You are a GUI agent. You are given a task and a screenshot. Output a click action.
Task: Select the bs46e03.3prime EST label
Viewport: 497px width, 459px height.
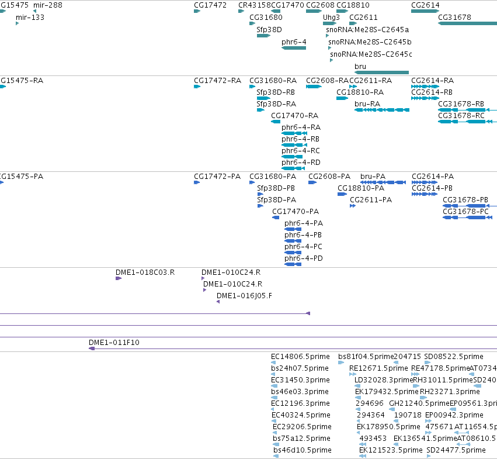coord(300,392)
